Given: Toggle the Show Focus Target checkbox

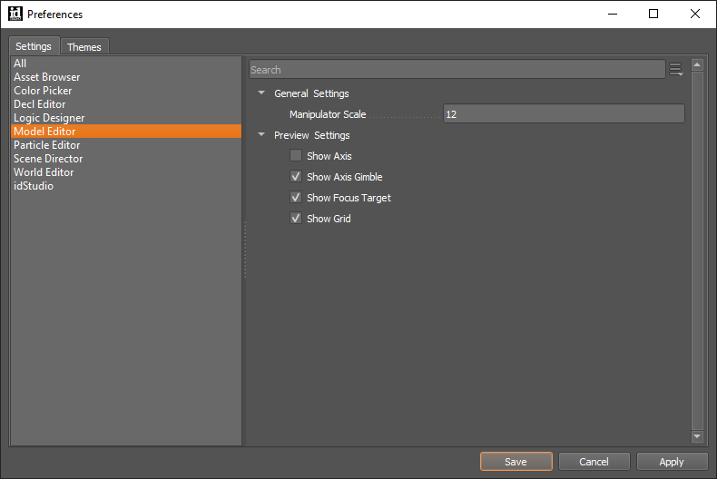Looking at the screenshot, I should pos(296,198).
